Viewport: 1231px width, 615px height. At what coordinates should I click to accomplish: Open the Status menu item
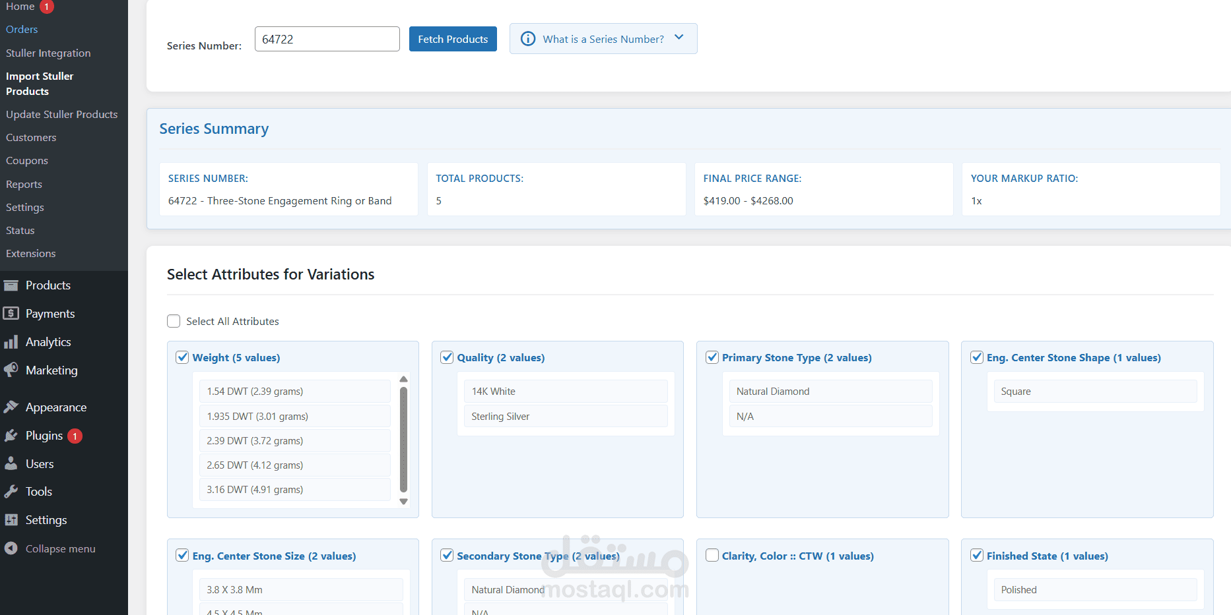(x=20, y=231)
